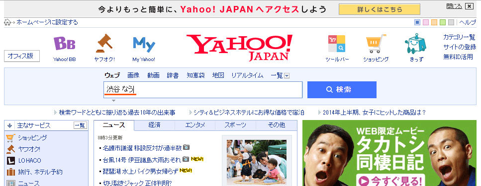481x186 pixels.
Task: Select the orange theme color swatch
Action: [434, 22]
